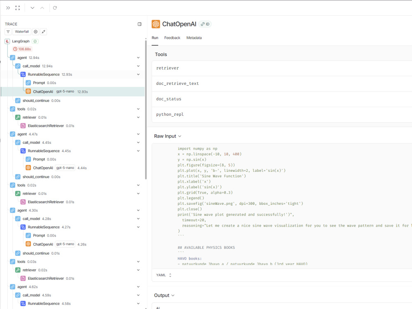The image size is (412, 309).
Task: Click the RunnableSequence 4.58s icon
Action: pos(23,304)
